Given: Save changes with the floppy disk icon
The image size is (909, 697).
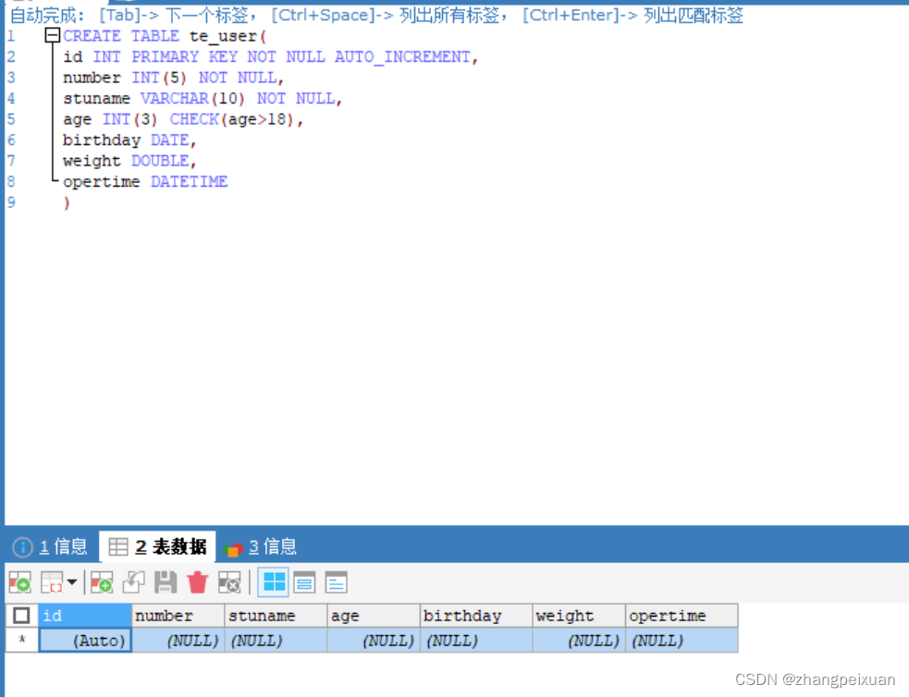Looking at the screenshot, I should click(x=166, y=582).
